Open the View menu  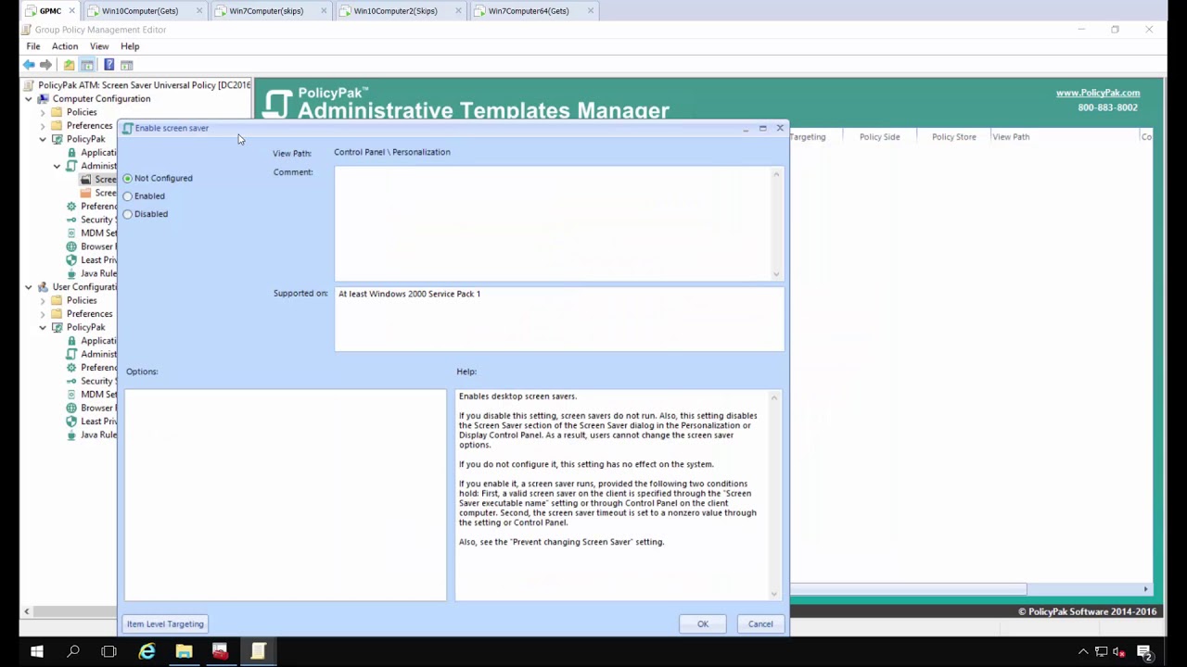[x=99, y=46]
